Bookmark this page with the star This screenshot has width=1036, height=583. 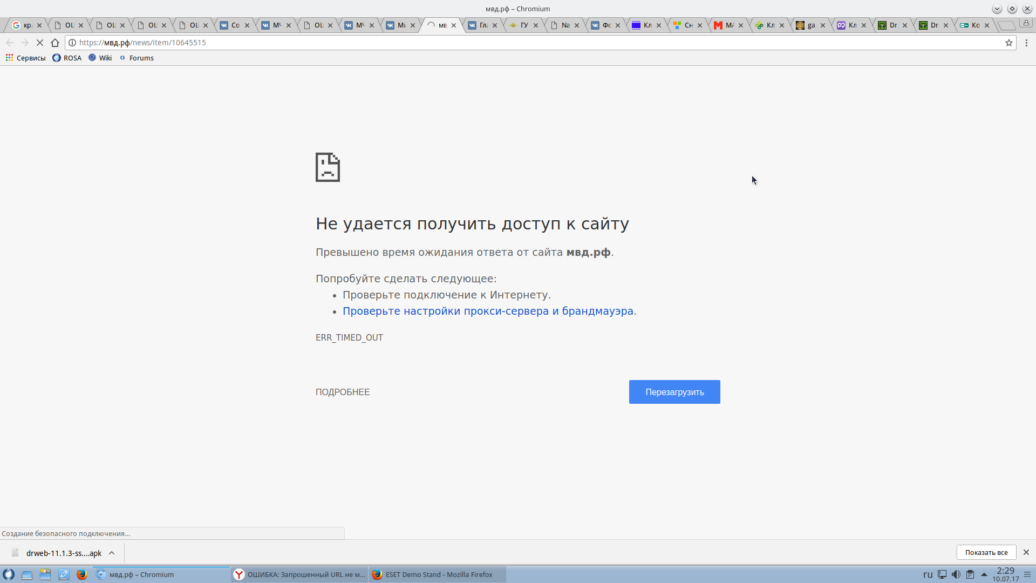pos(1008,43)
